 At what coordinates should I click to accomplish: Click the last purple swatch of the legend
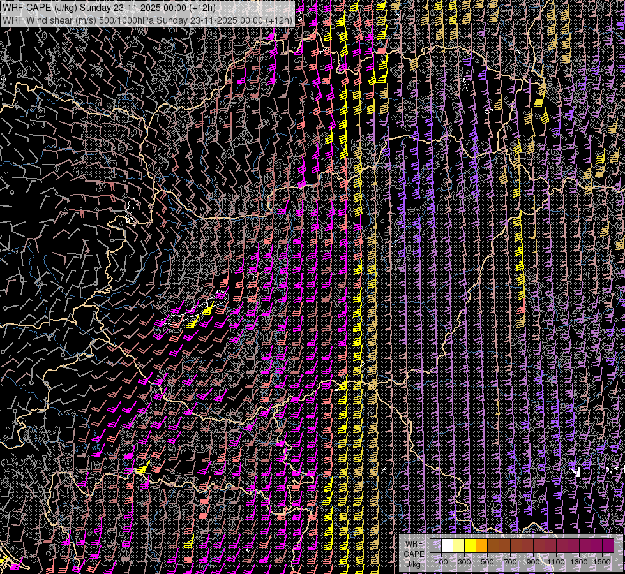(x=608, y=546)
